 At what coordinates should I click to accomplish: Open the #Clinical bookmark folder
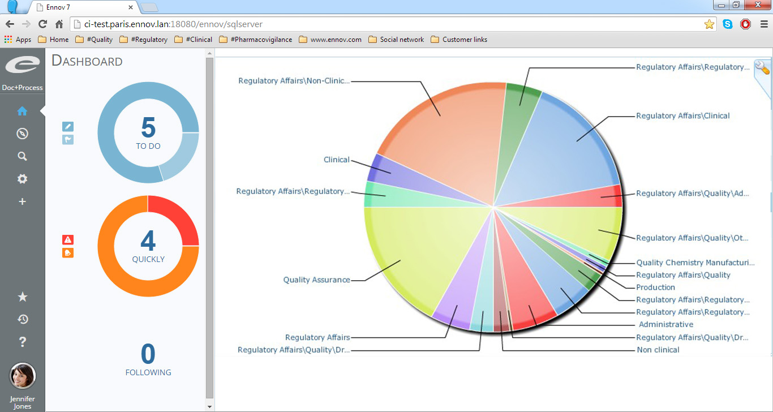pos(194,40)
